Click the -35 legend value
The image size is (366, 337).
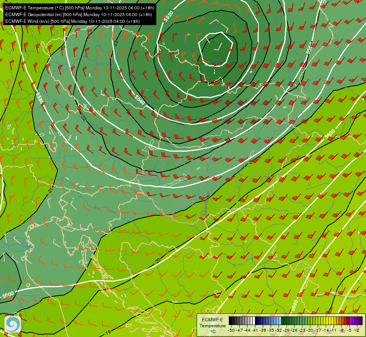pos(271,331)
